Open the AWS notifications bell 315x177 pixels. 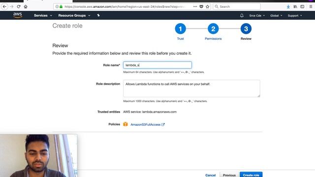(242, 15)
